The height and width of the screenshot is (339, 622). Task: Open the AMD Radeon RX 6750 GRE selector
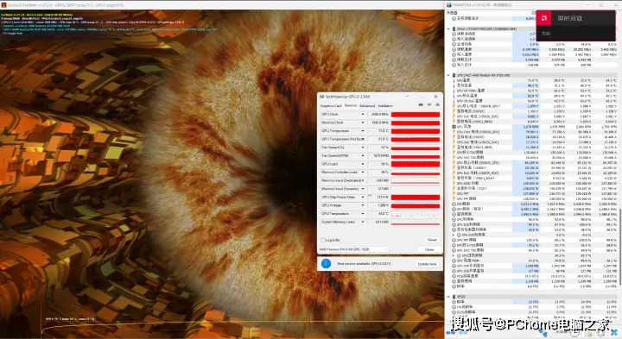tap(353, 249)
